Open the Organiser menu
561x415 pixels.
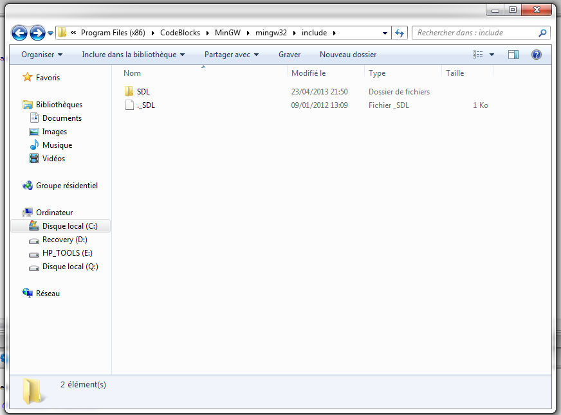pos(42,55)
